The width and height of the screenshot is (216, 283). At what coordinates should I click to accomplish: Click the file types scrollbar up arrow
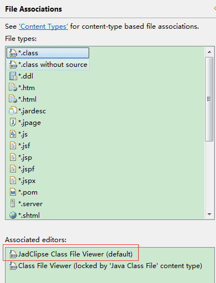209,52
